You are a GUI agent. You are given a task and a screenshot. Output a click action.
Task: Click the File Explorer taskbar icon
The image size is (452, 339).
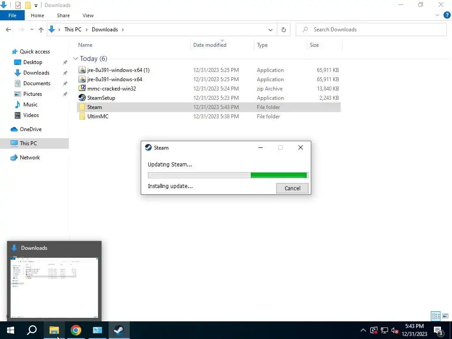point(54,330)
